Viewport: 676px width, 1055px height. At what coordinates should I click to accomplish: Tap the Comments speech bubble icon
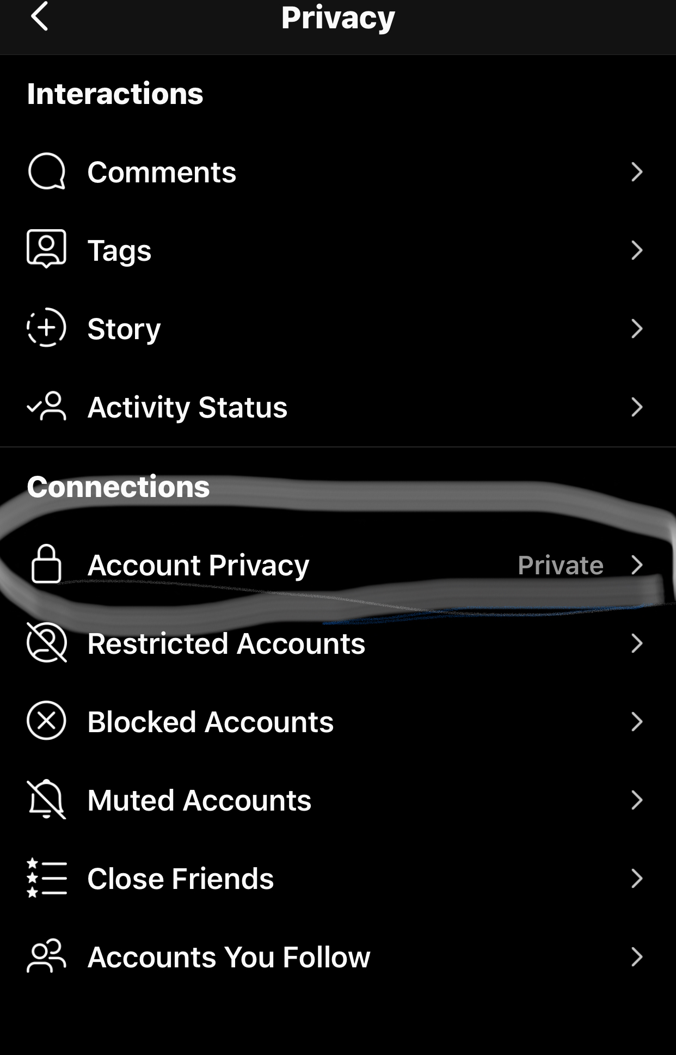(x=47, y=172)
